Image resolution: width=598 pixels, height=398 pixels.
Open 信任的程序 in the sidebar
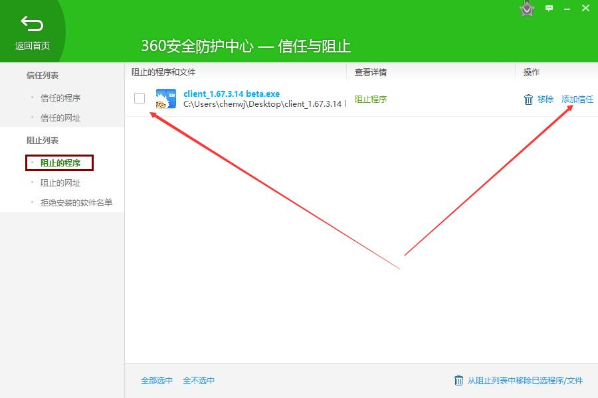coord(60,98)
